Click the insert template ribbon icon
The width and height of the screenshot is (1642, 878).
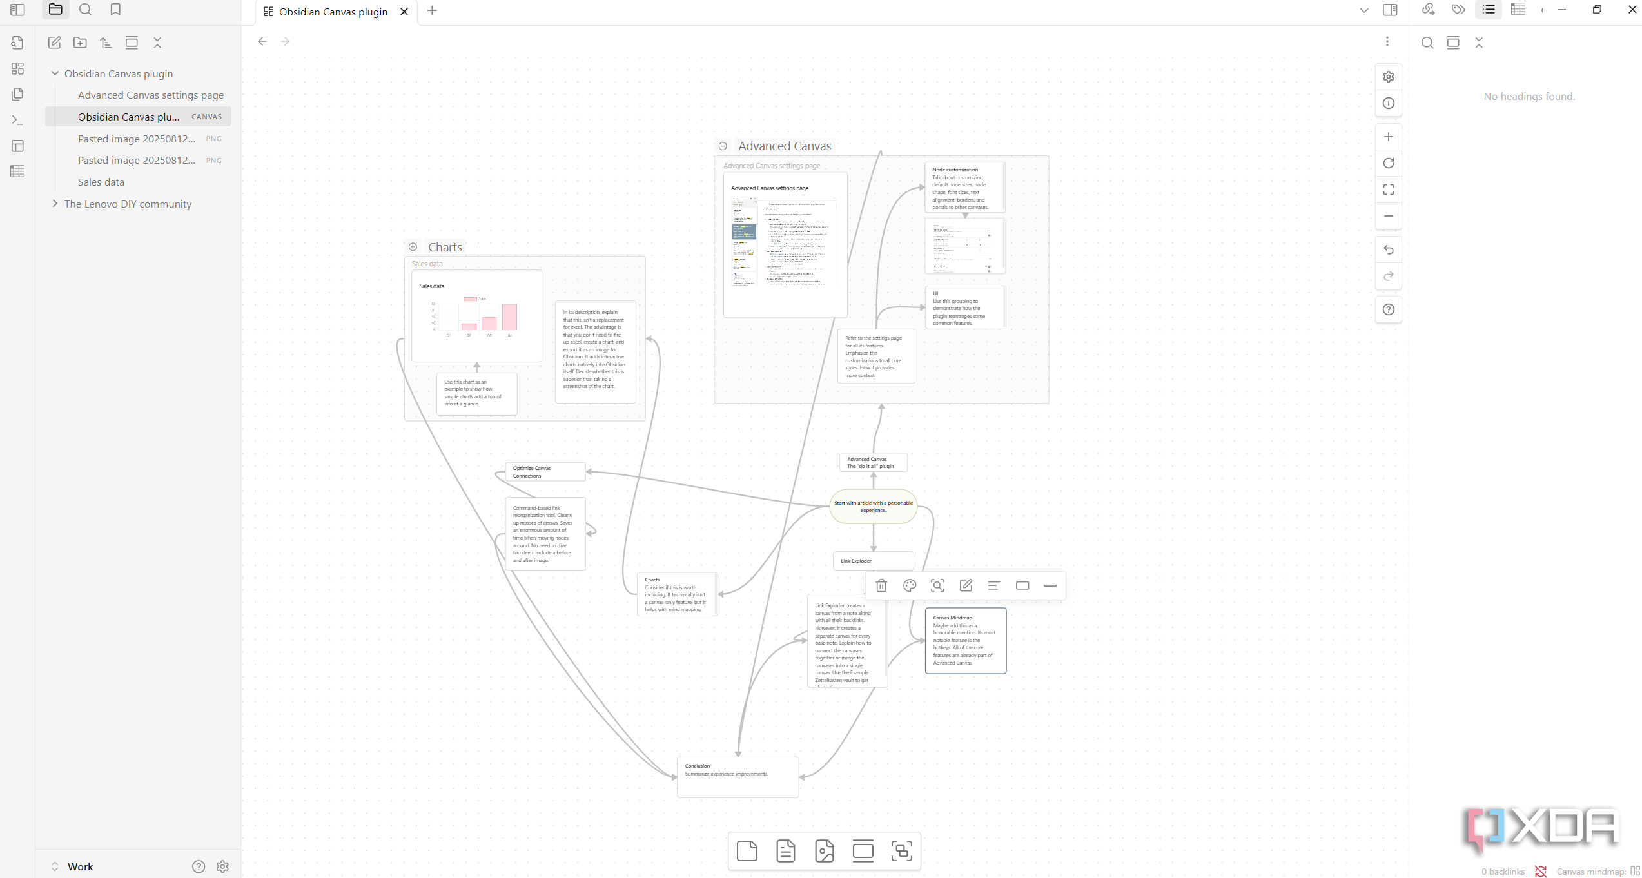click(17, 146)
